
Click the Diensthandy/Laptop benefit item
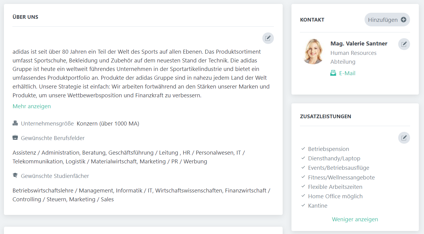coord(334,158)
